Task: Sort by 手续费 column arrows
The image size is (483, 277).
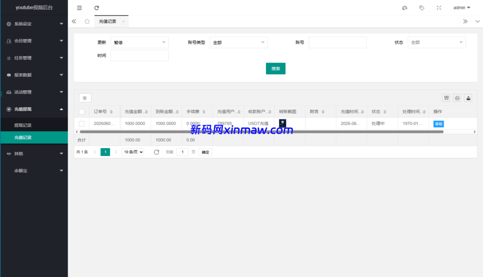Action: [x=204, y=112]
